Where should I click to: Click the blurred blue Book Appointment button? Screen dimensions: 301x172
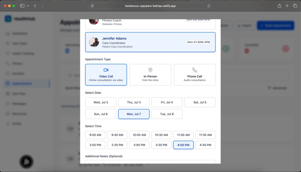(x=276, y=25)
